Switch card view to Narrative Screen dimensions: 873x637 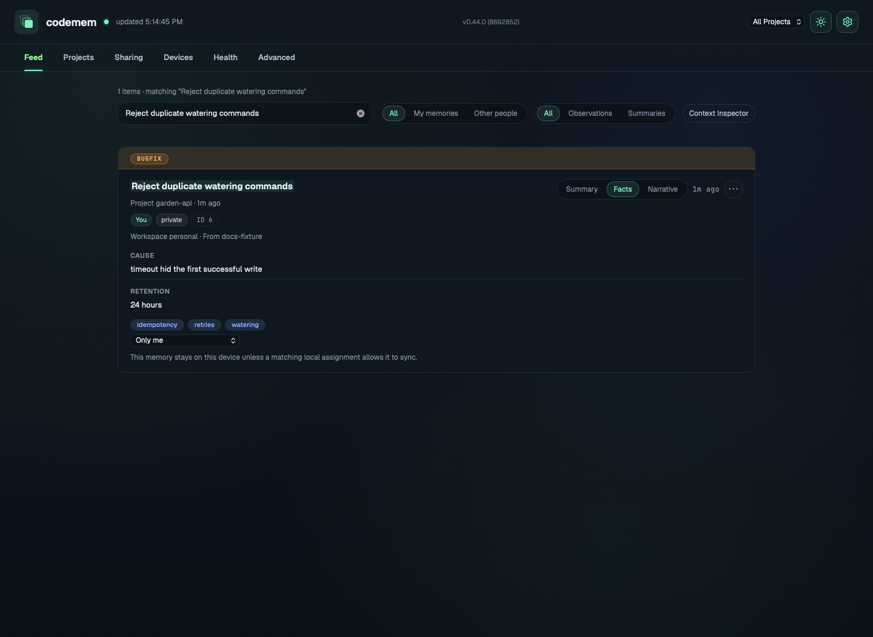[663, 189]
